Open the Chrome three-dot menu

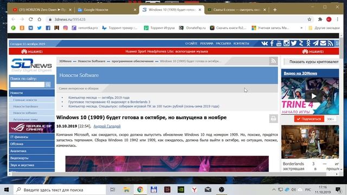click(337, 19)
